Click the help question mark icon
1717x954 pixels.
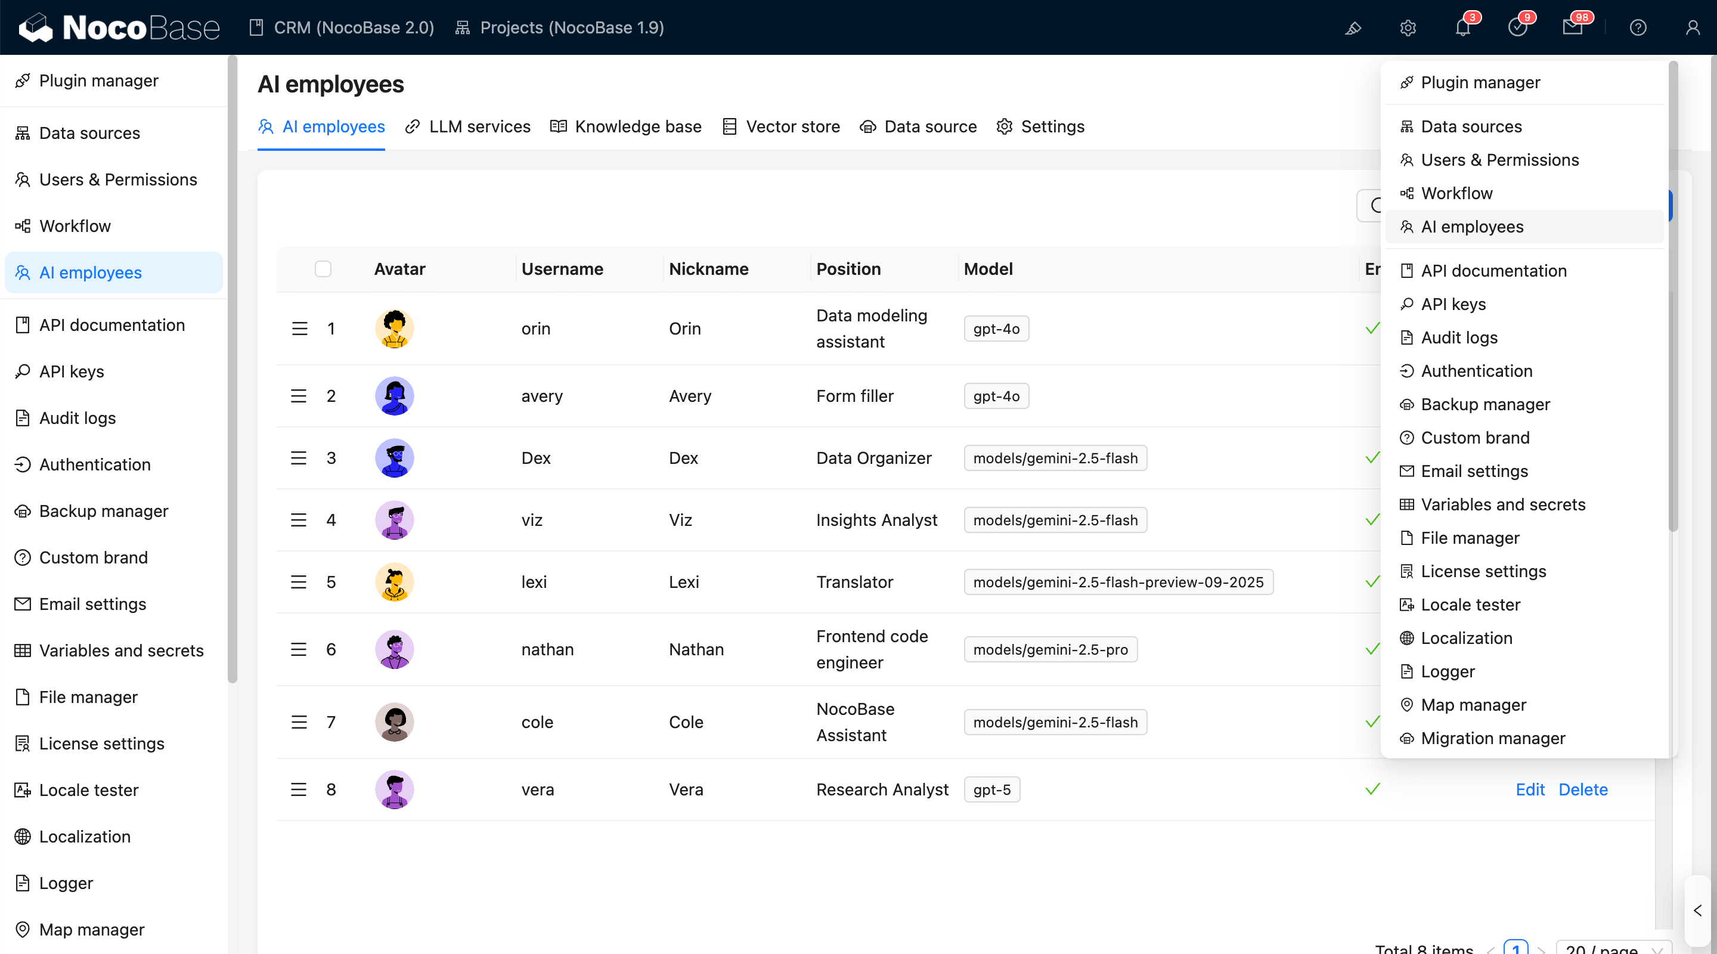pos(1638,28)
